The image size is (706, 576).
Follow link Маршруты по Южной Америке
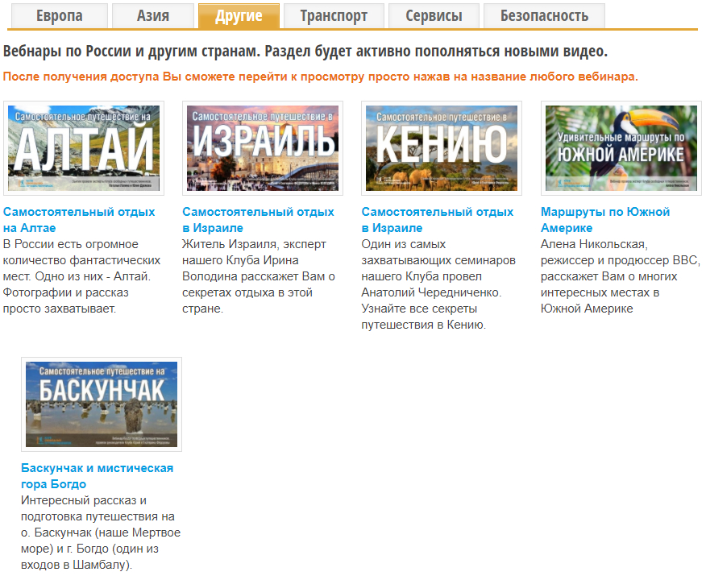[605, 220]
